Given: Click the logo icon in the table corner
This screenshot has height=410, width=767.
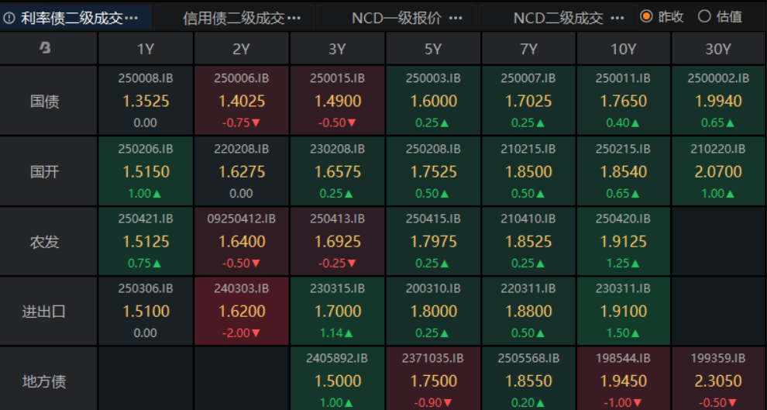Looking at the screenshot, I should click(x=46, y=49).
